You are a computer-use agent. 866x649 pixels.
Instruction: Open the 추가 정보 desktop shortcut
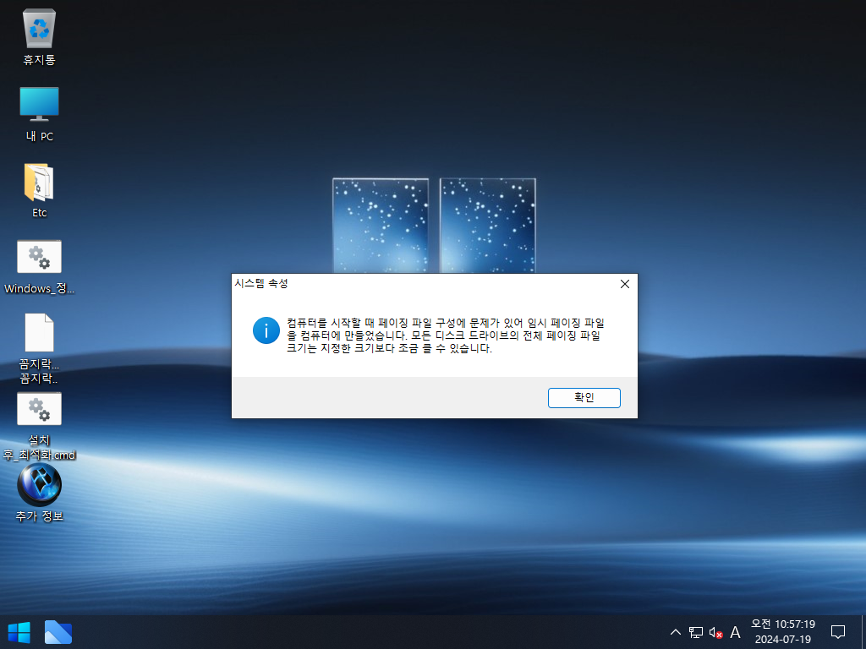[x=39, y=493]
